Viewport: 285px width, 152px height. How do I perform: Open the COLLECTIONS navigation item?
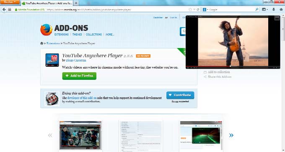click(x=94, y=34)
